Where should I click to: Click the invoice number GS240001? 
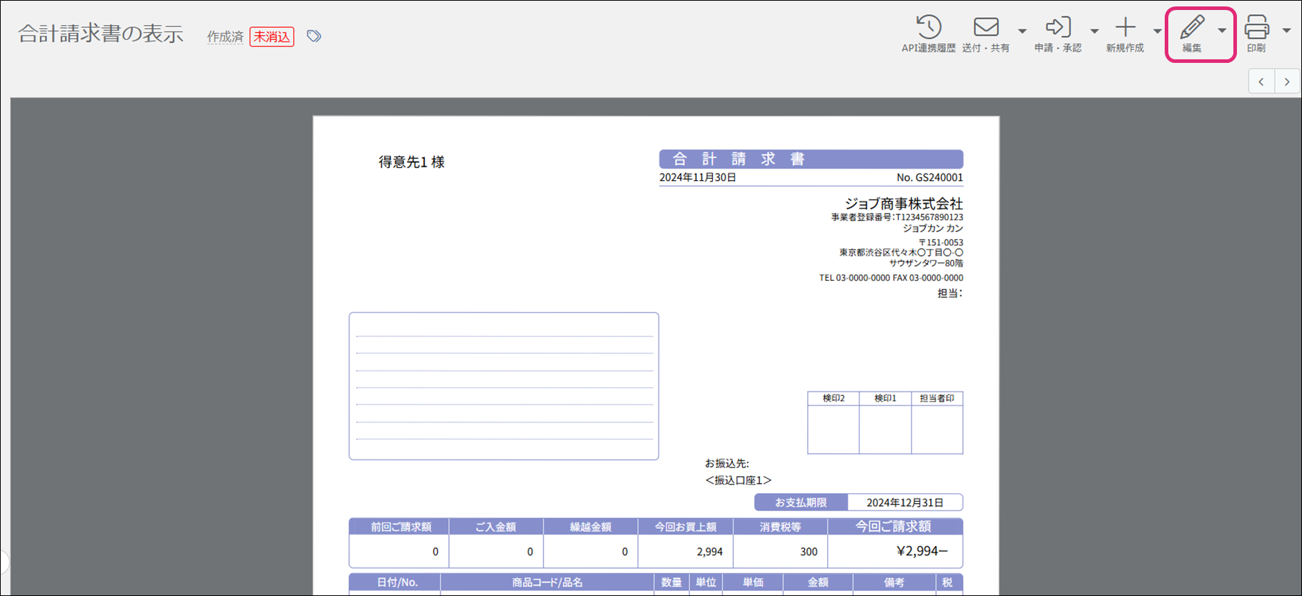click(x=929, y=177)
